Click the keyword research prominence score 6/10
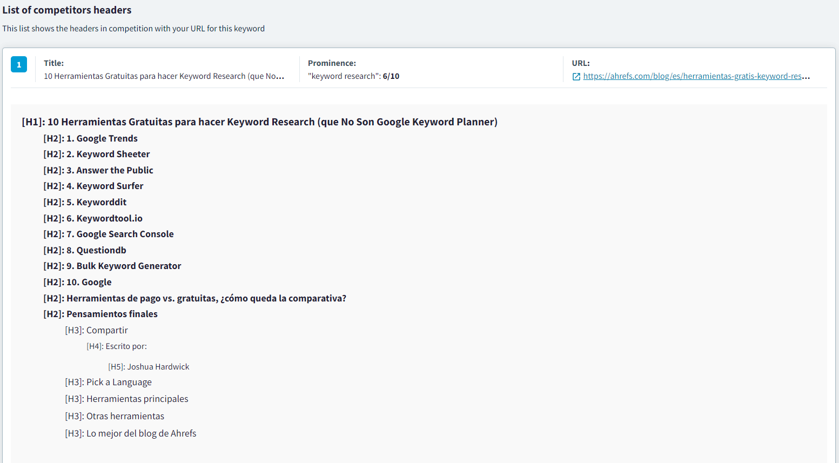 click(391, 76)
